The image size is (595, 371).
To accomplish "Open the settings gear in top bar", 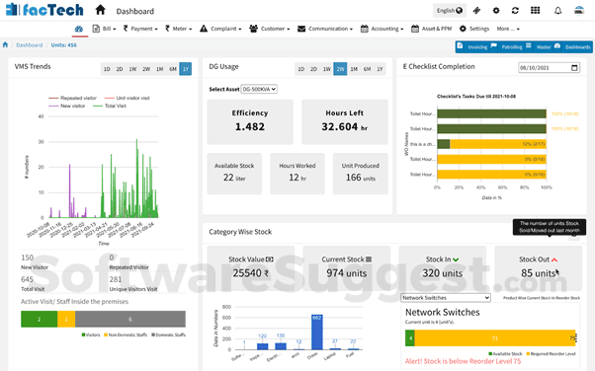I will 496,11.
